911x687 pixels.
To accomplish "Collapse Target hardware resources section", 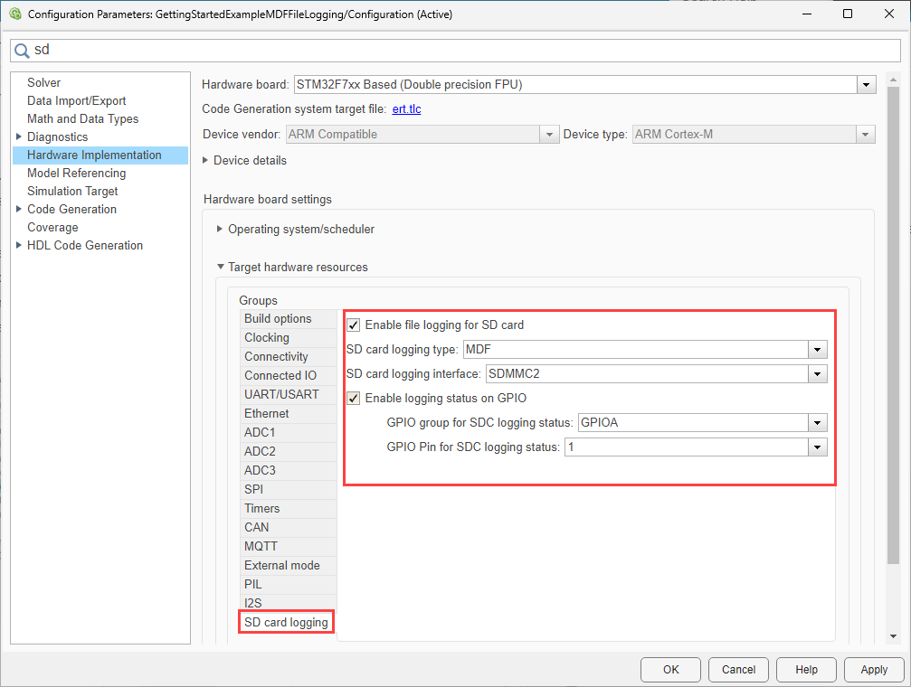I will tap(220, 268).
